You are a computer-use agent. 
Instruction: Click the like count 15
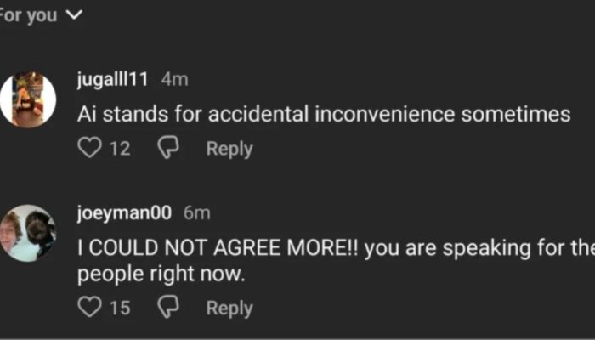120,308
